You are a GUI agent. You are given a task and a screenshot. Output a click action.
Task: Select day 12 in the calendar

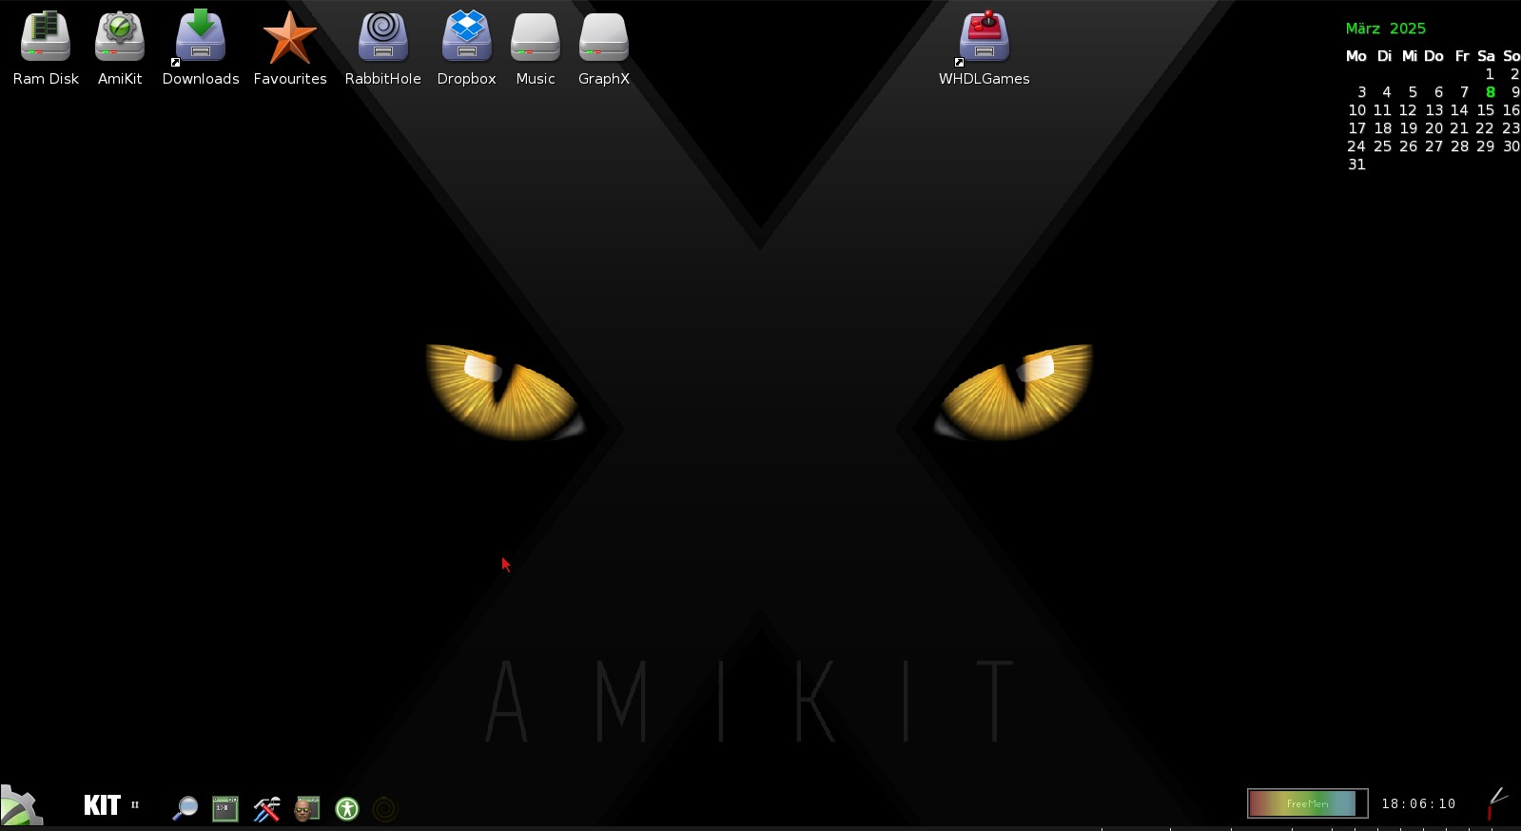click(1408, 110)
